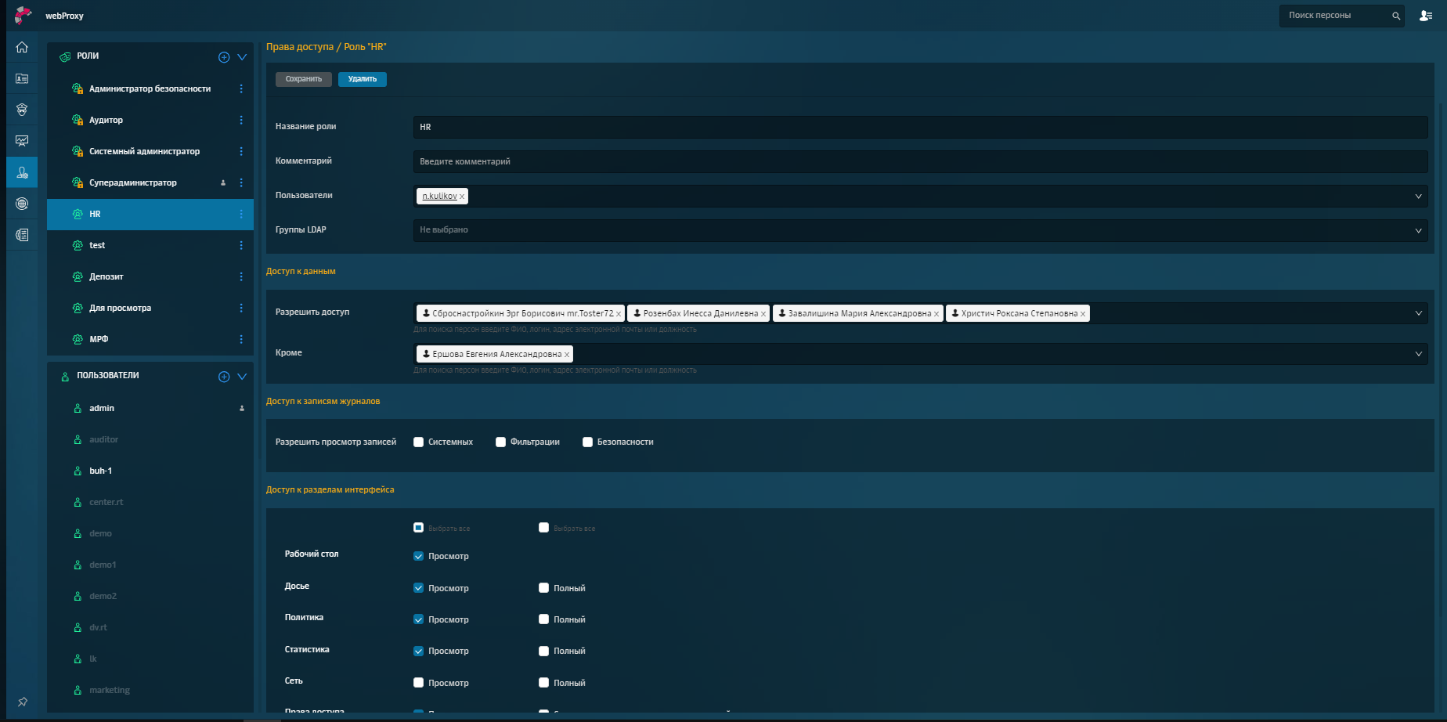
Task: Open the ID card dossier sidebar icon
Action: point(22,78)
